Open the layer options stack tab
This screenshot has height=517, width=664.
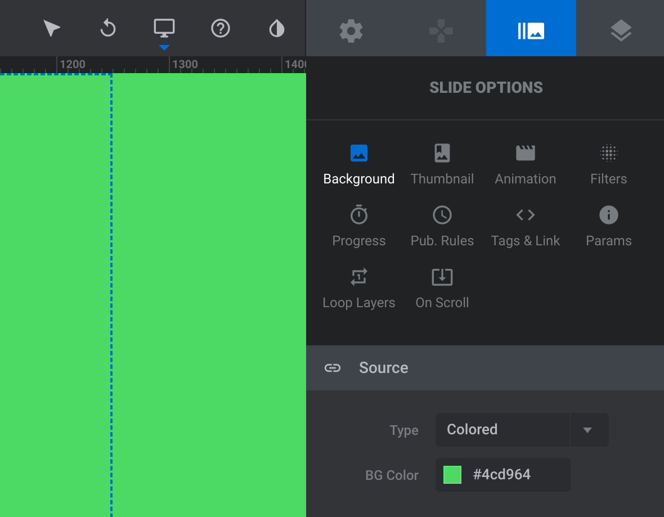(x=621, y=30)
